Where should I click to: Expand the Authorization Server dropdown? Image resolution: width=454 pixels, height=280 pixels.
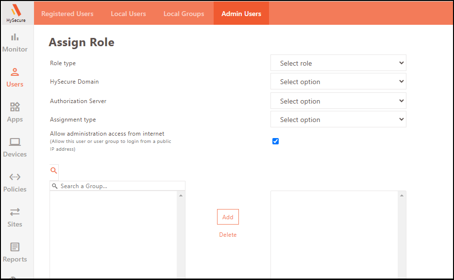tap(338, 101)
